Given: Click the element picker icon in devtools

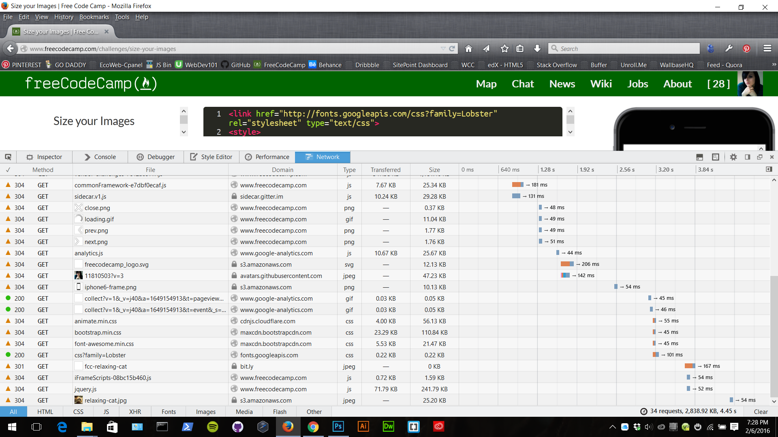Looking at the screenshot, I should pos(8,157).
